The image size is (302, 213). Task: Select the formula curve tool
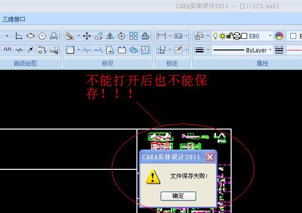(x=18, y=36)
